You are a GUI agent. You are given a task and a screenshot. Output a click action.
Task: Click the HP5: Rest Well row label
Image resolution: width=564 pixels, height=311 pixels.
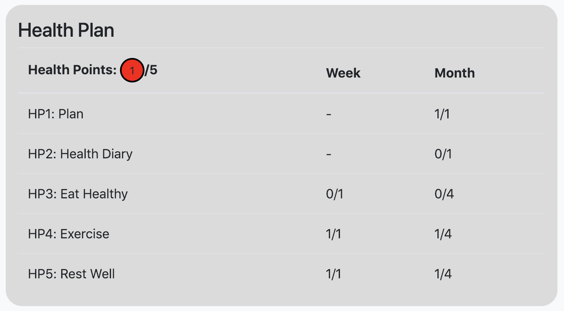click(x=71, y=274)
